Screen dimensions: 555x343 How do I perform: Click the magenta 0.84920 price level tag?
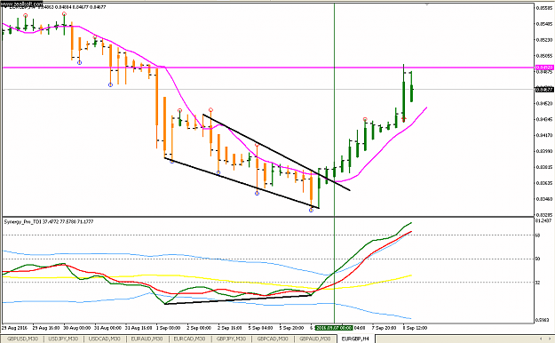pyautogui.click(x=544, y=68)
